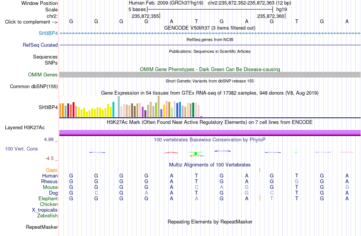The width and height of the screenshot is (361, 236).
Task: Click the 'H3K27Ac Mark' track title
Action: (x=209, y=122)
